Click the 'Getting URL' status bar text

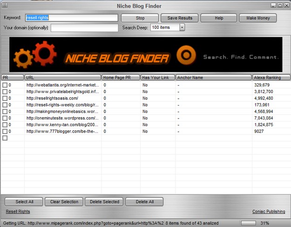coord(83,223)
